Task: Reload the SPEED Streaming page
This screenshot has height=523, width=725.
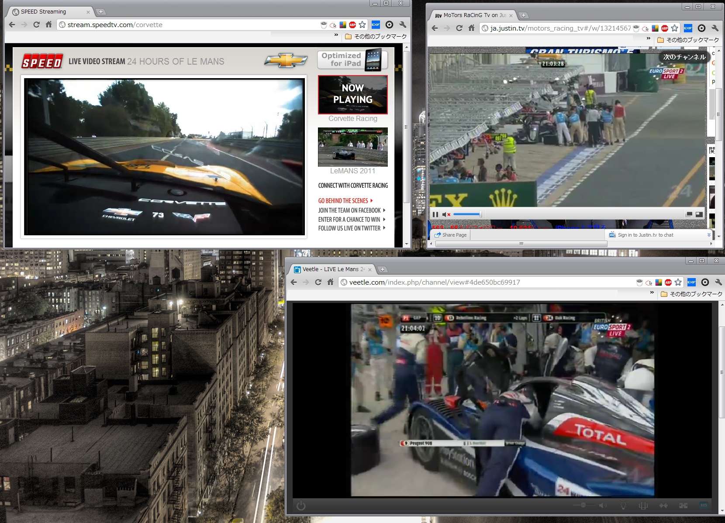Action: 37,25
